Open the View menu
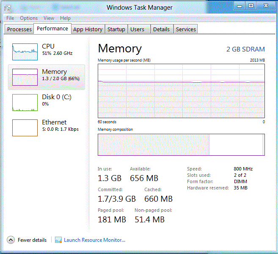Screen dimensions: 278x254 click(x=49, y=18)
